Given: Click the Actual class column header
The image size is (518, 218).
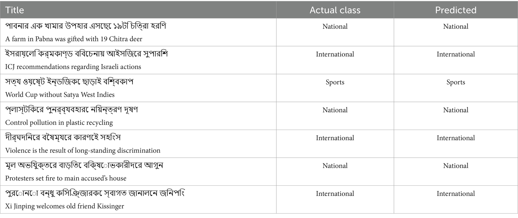Looking at the screenshot, I should 335,10.
